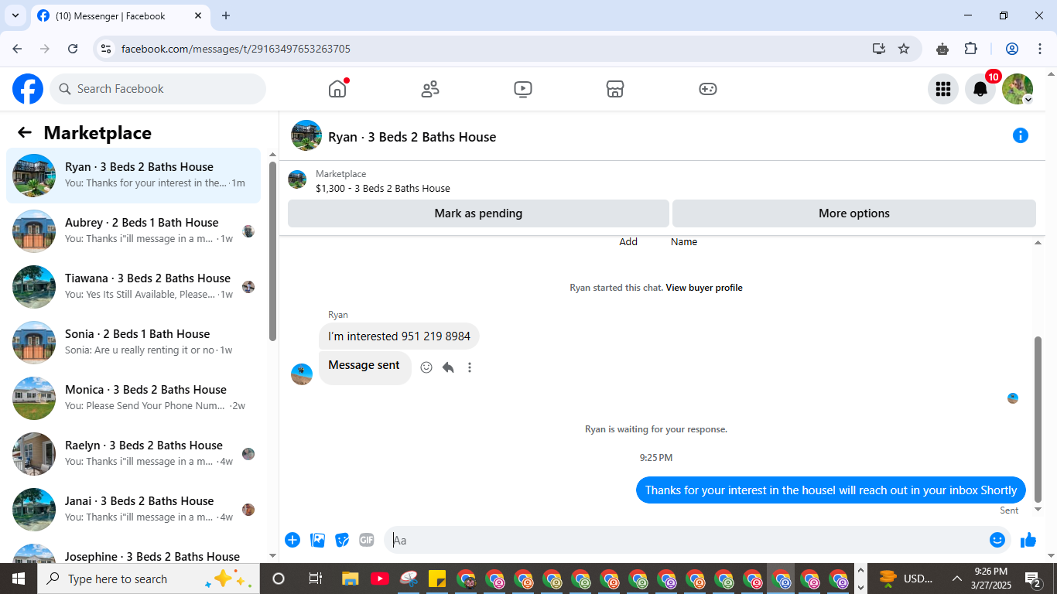1057x594 pixels.
Task: Open the Notifications bell
Action: (980, 89)
